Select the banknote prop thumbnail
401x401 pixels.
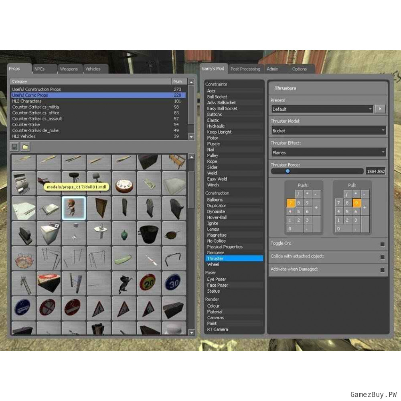coord(149,183)
